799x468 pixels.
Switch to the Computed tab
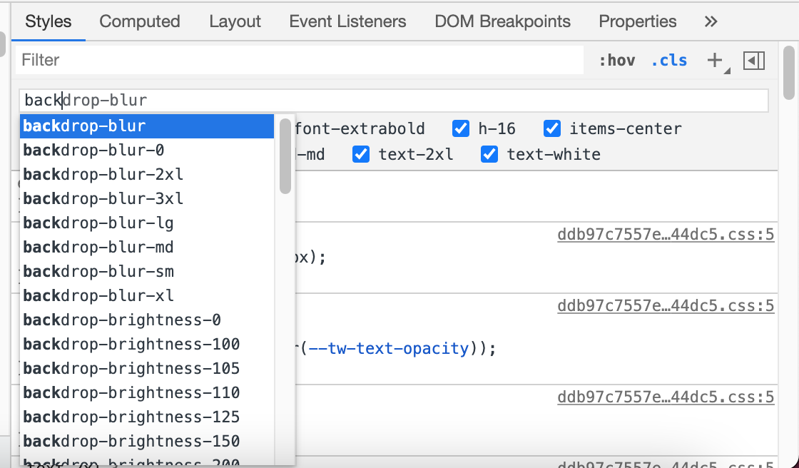pos(139,21)
